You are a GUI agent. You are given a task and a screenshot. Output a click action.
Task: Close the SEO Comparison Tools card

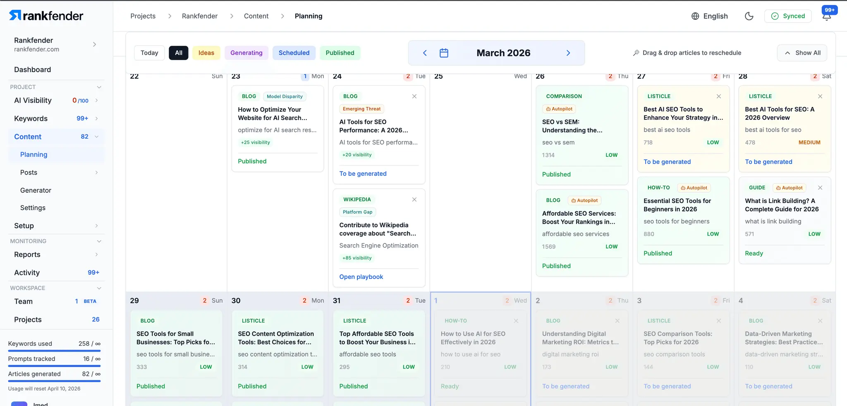click(719, 321)
